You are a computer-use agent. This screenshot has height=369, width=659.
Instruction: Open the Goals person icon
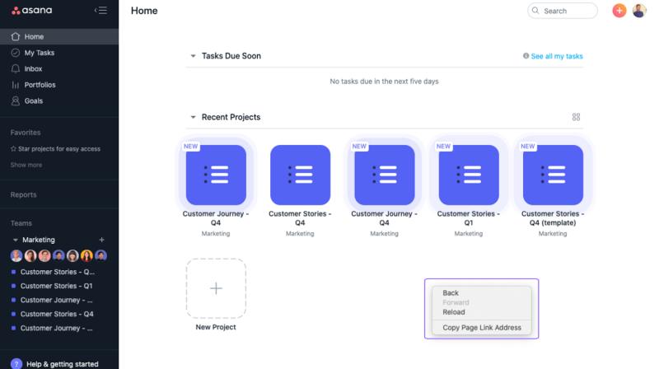(16, 100)
